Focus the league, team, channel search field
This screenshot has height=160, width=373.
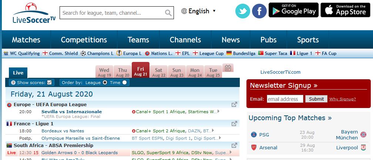pyautogui.click(x=113, y=13)
